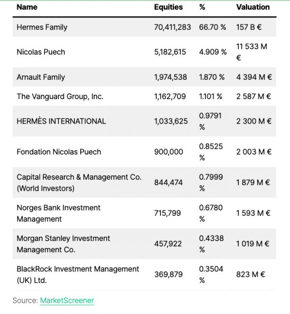Click the 369,879 equities value
Screen dimensions: 290x314
[x=168, y=274]
